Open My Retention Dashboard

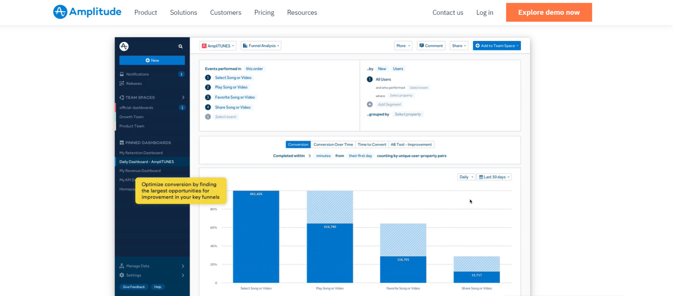coord(141,153)
